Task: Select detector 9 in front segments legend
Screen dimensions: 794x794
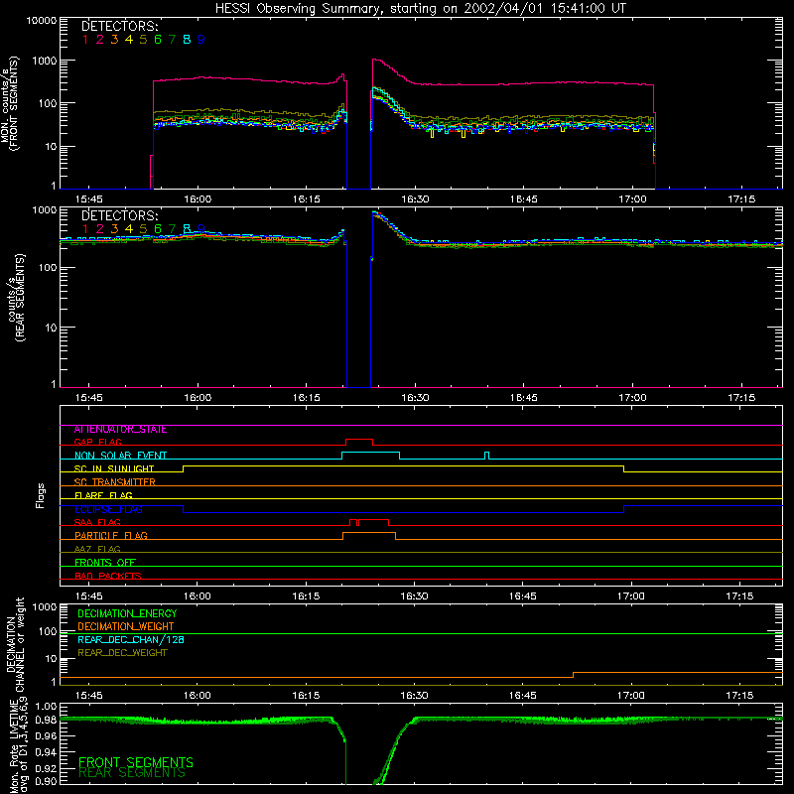Action: pyautogui.click(x=201, y=40)
